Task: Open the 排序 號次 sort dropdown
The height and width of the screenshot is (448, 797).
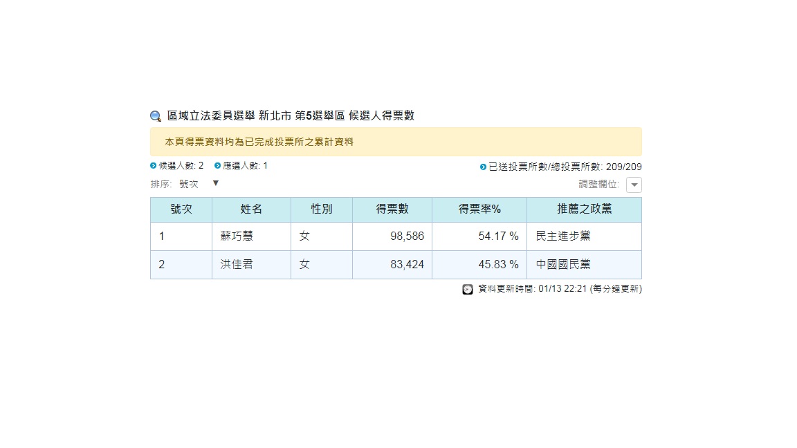Action: click(199, 184)
